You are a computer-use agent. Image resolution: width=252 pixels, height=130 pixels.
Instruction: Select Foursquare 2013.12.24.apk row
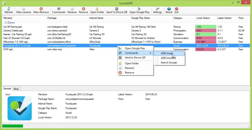click(x=126, y=46)
